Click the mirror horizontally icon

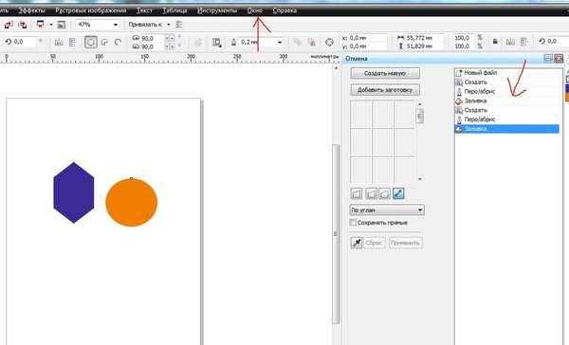click(59, 43)
